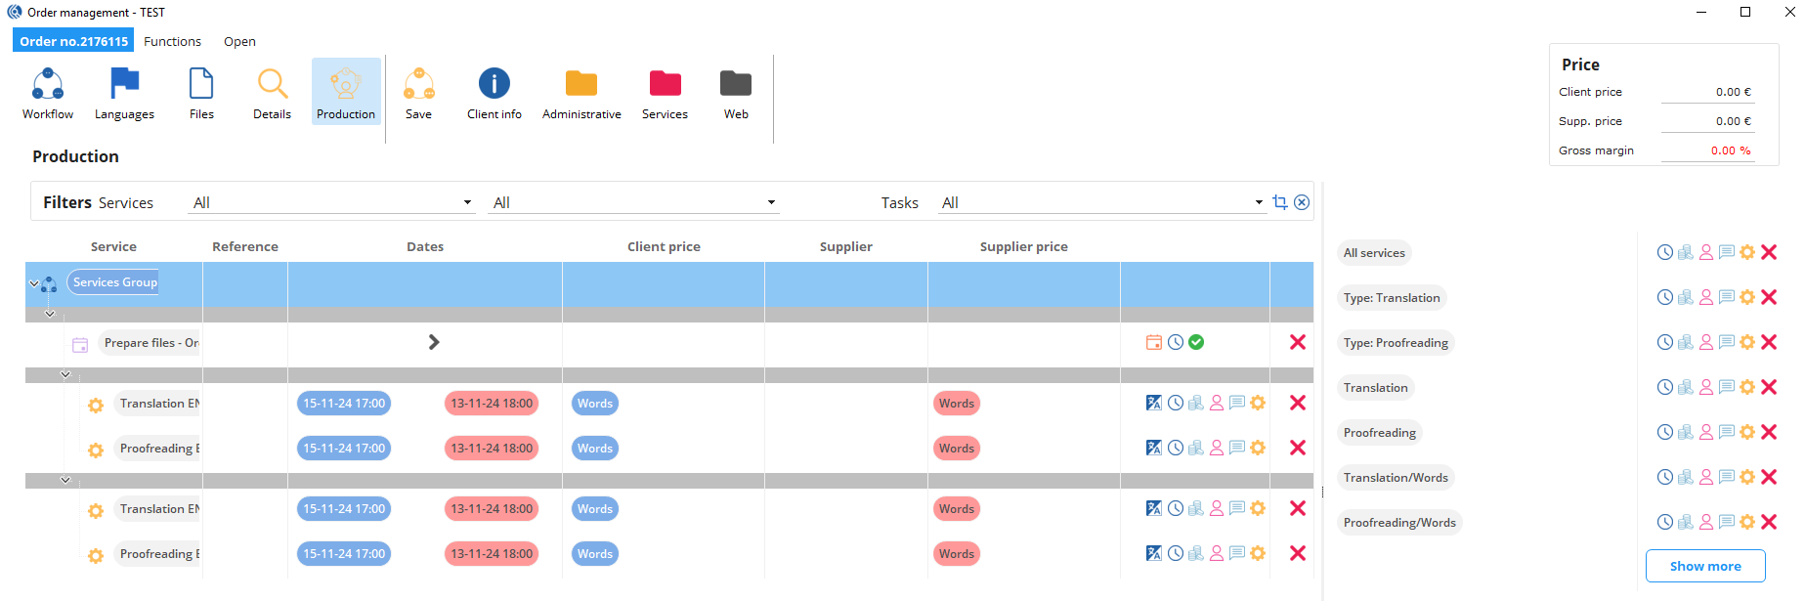
Task: Click the Show more button
Action: 1705,566
